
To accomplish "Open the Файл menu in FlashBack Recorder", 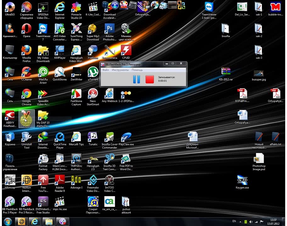I will tap(105, 70).
